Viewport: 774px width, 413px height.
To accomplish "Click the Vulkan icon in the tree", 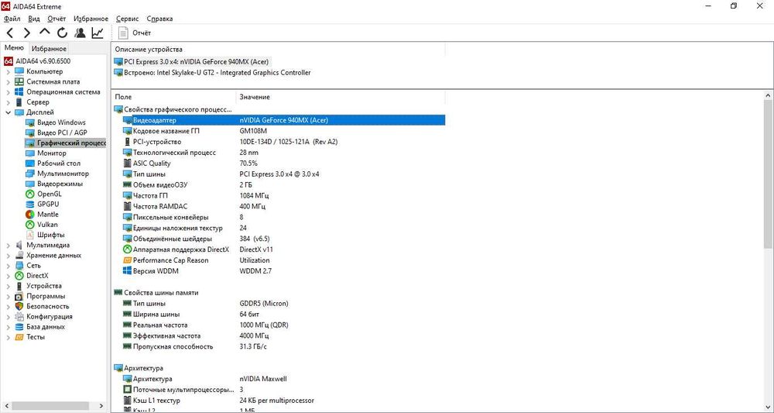I will pyautogui.click(x=29, y=224).
